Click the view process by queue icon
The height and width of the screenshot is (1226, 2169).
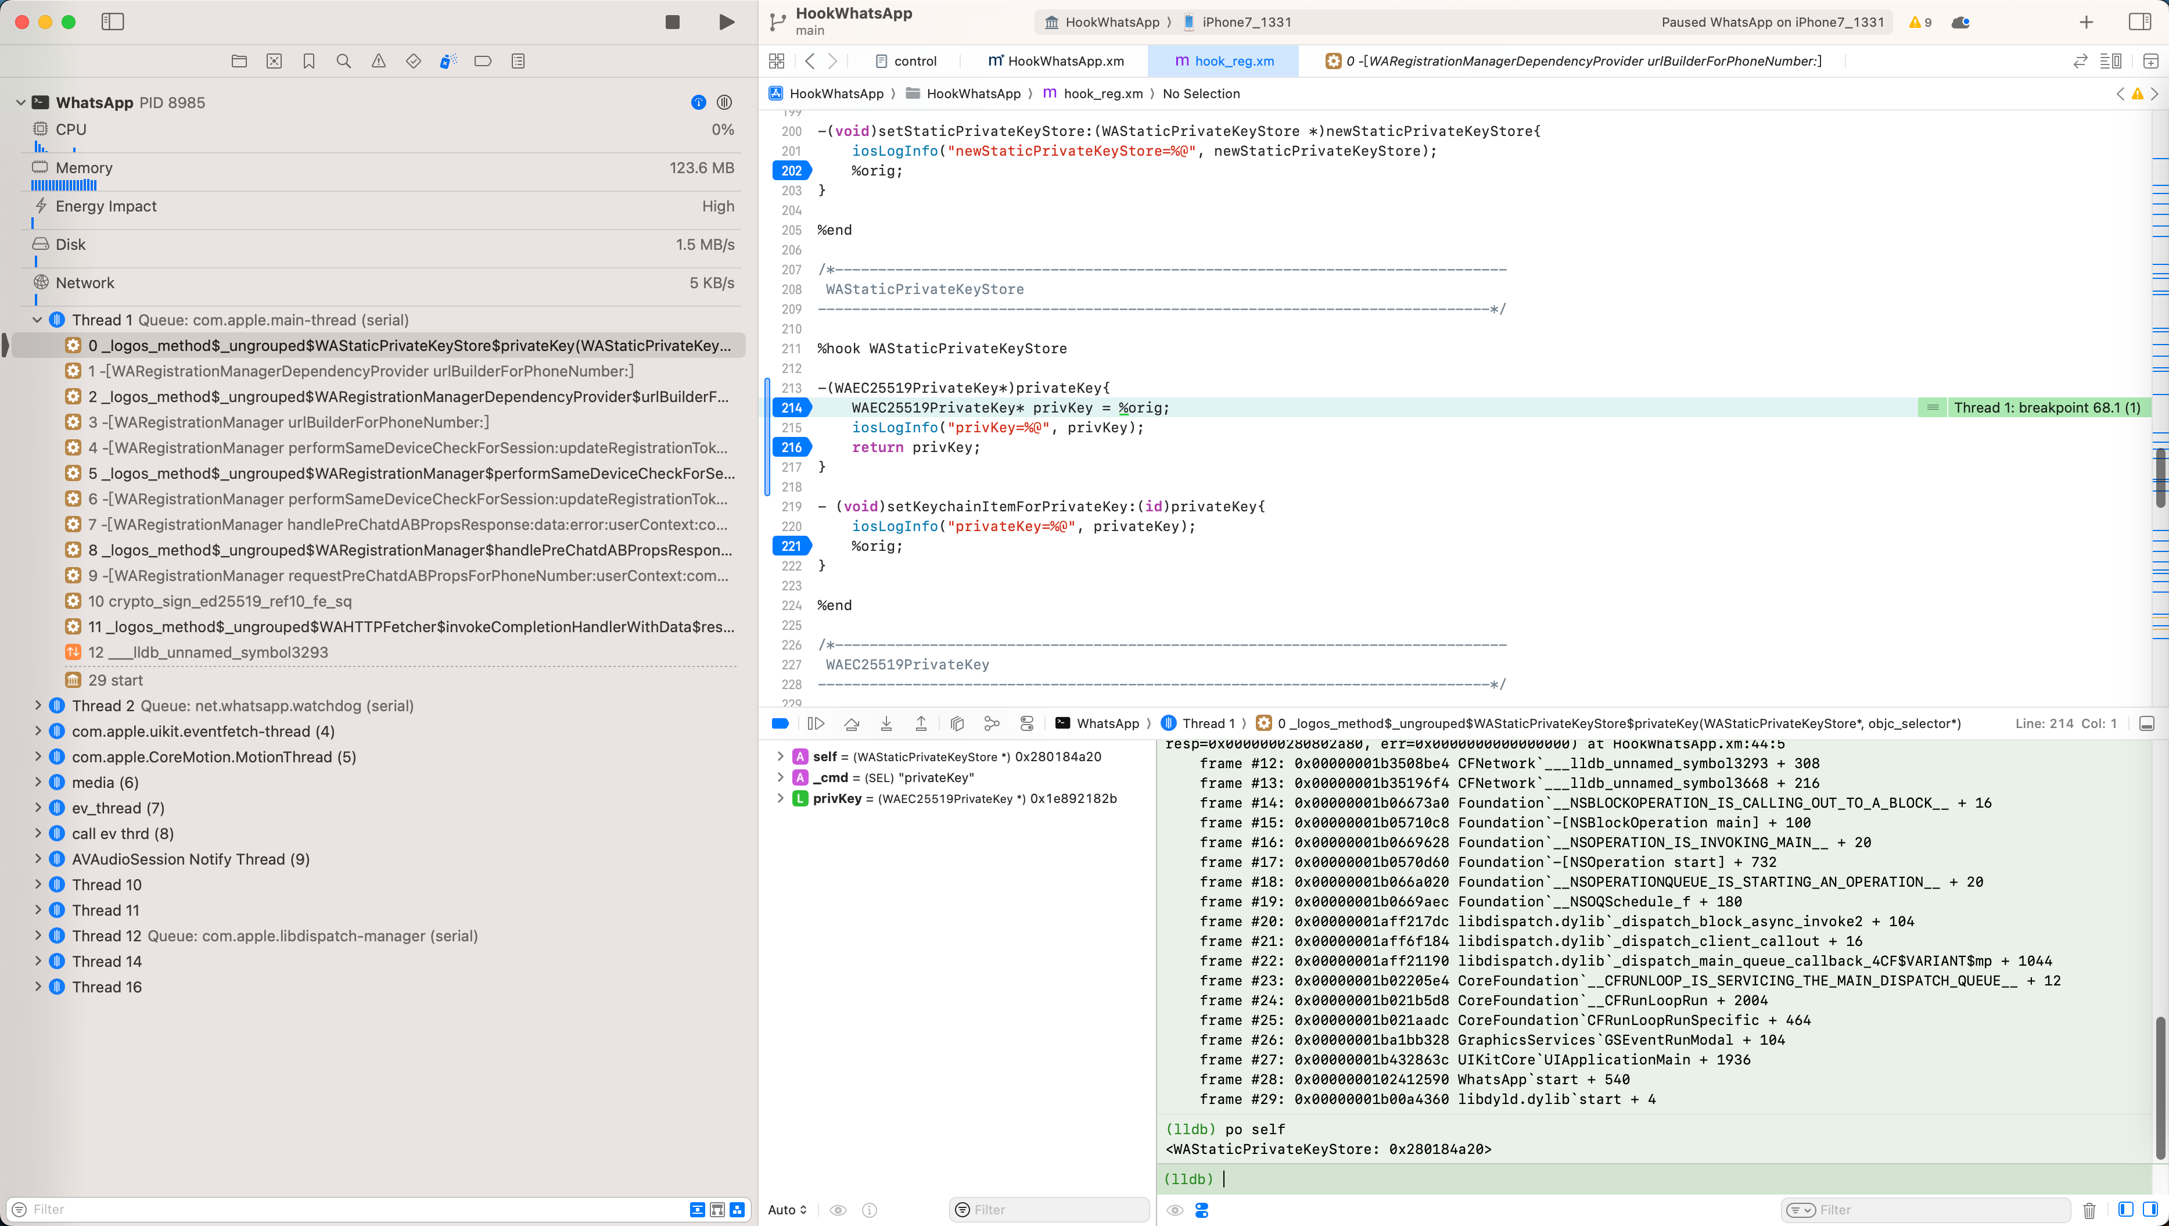click(724, 103)
